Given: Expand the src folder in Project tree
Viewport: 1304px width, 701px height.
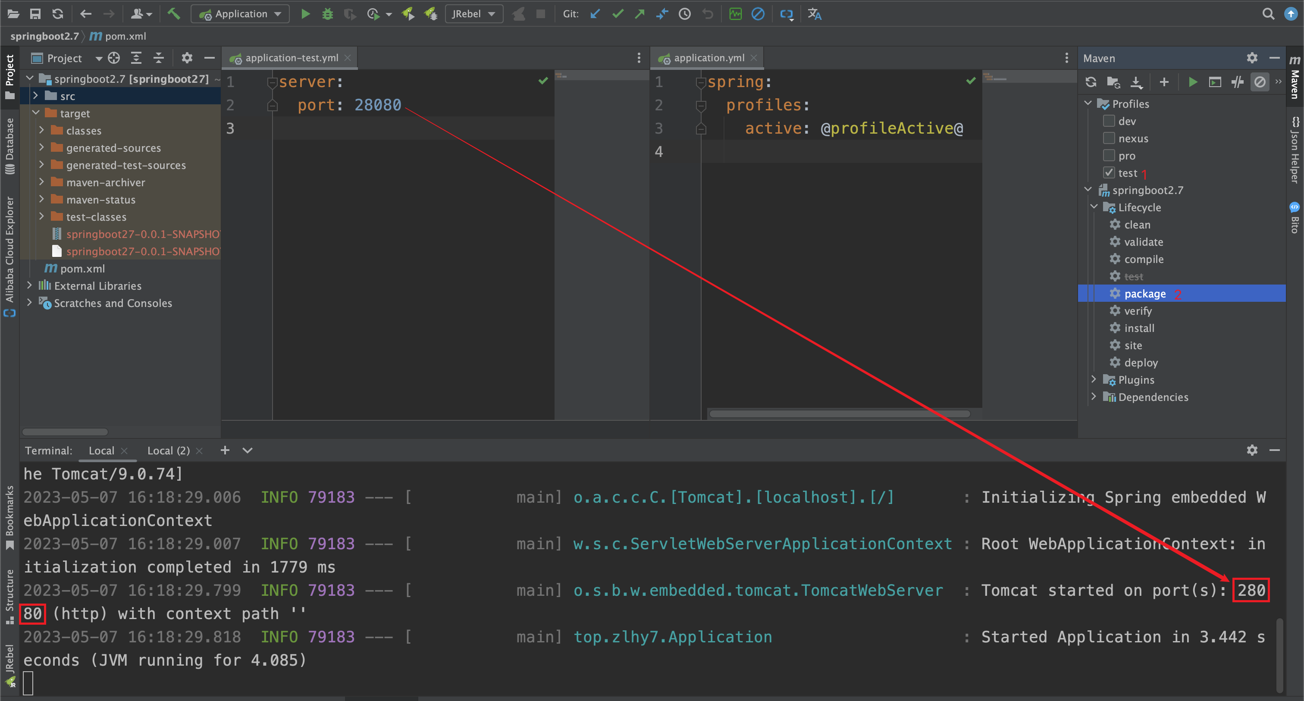Looking at the screenshot, I should coord(35,96).
